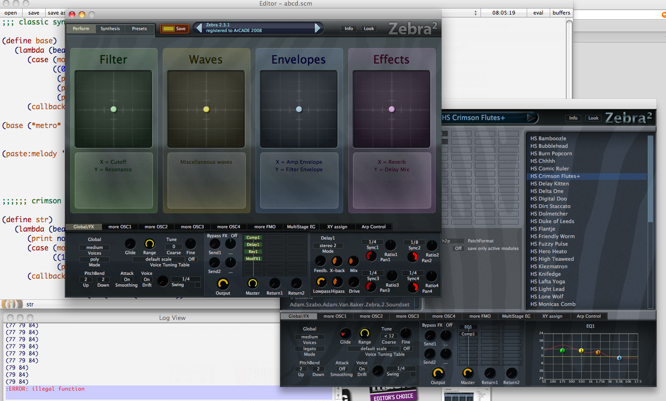Screen dimensions: 666x401
Task: Open 'XY assign' tab in Crimson Flutes window
Action: pos(552,316)
